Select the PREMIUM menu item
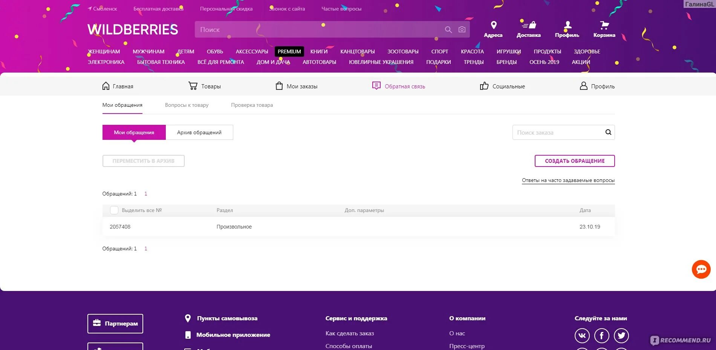This screenshot has width=716, height=350. (x=289, y=52)
